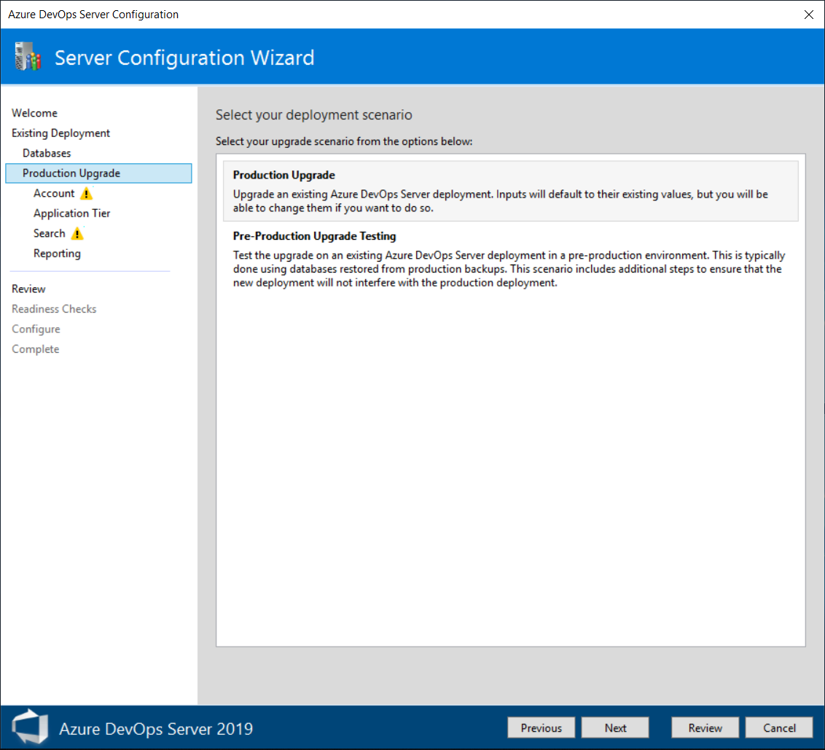The height and width of the screenshot is (750, 825).
Task: Click the warning icon beside Search
Action: pyautogui.click(x=77, y=234)
